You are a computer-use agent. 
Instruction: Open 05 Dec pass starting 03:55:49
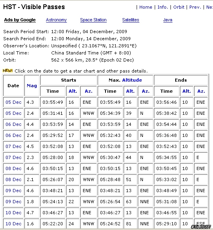(13, 102)
